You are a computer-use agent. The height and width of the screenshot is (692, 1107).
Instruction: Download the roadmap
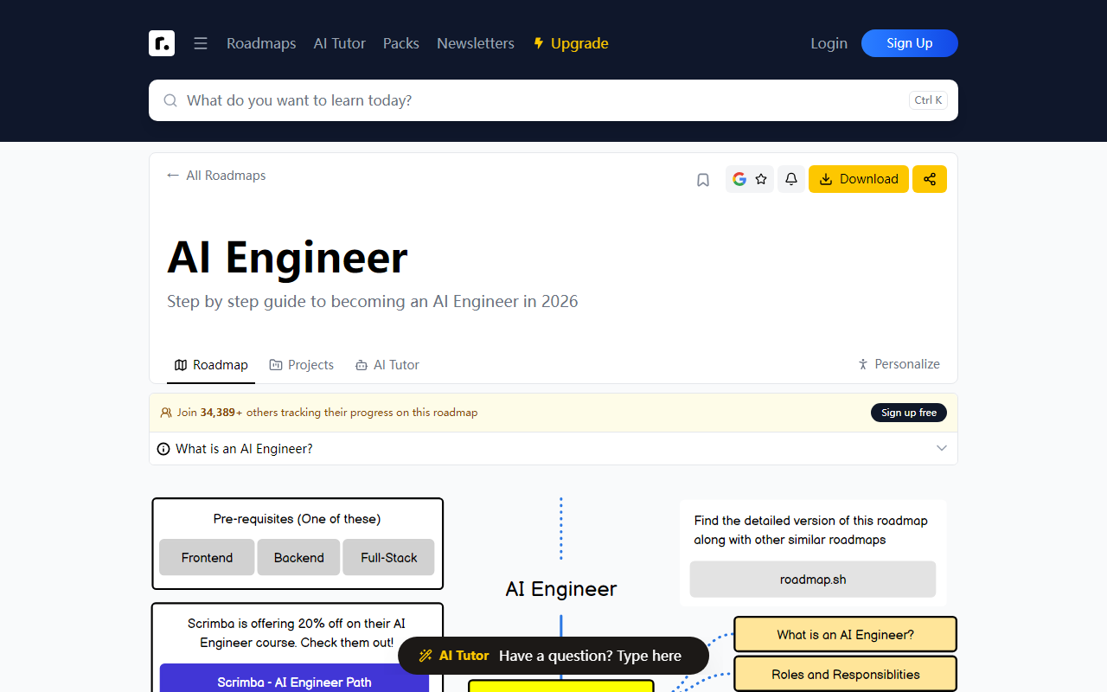point(859,179)
